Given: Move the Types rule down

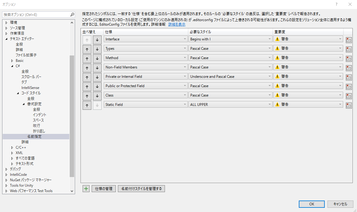Looking at the screenshot, I should tap(97, 49).
